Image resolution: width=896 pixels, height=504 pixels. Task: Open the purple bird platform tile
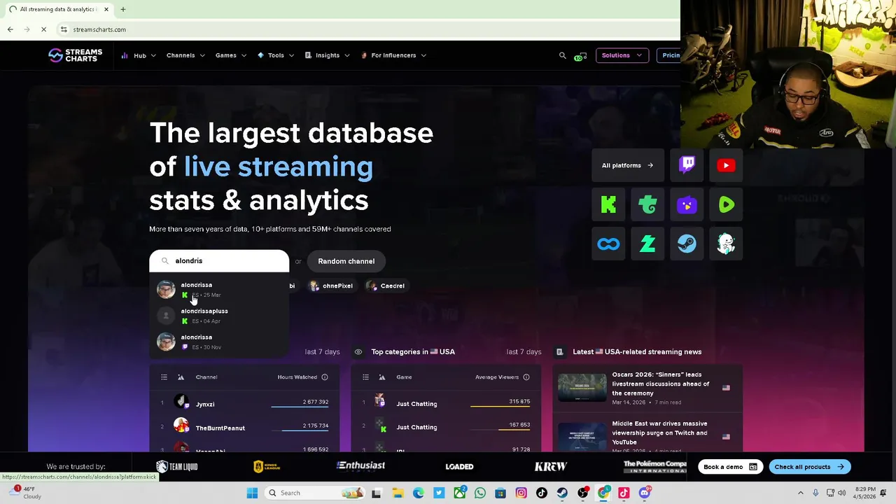coord(687,204)
